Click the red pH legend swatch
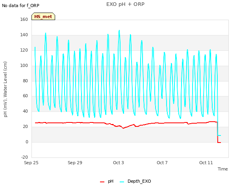Viewport: 252px width, 189px height. pyautogui.click(x=102, y=182)
